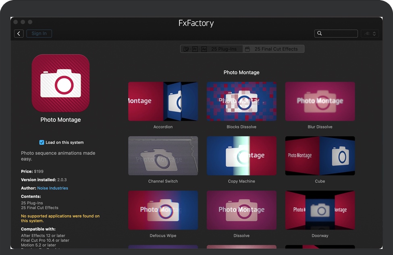Image resolution: width=393 pixels, height=255 pixels.
Task: Click the Photo Montage camera app icon
Action: tap(60, 83)
